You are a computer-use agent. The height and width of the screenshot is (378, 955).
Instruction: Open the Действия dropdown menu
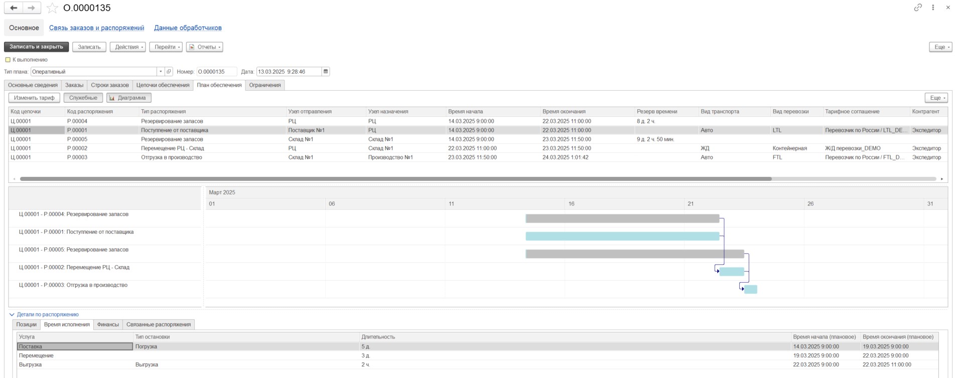tap(127, 47)
